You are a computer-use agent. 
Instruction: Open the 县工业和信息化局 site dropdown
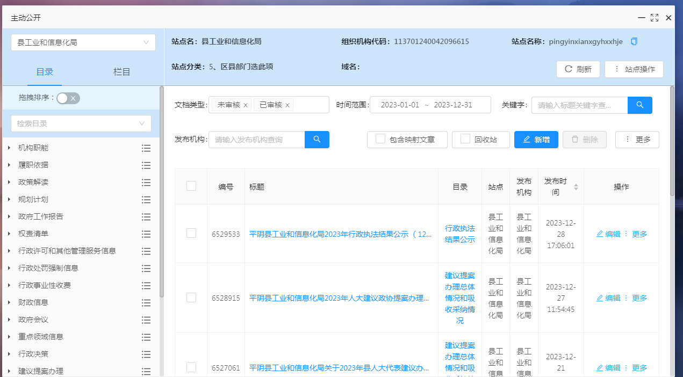(x=83, y=42)
